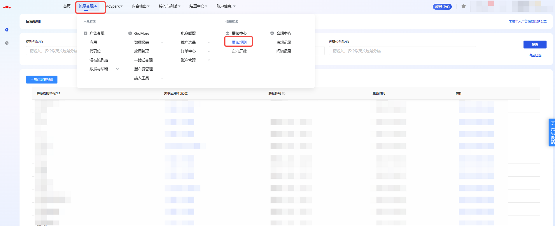Image resolution: width=555 pixels, height=226 pixels.
Task: Open 未成年人广告投放保护设置 link
Action: [x=527, y=21]
